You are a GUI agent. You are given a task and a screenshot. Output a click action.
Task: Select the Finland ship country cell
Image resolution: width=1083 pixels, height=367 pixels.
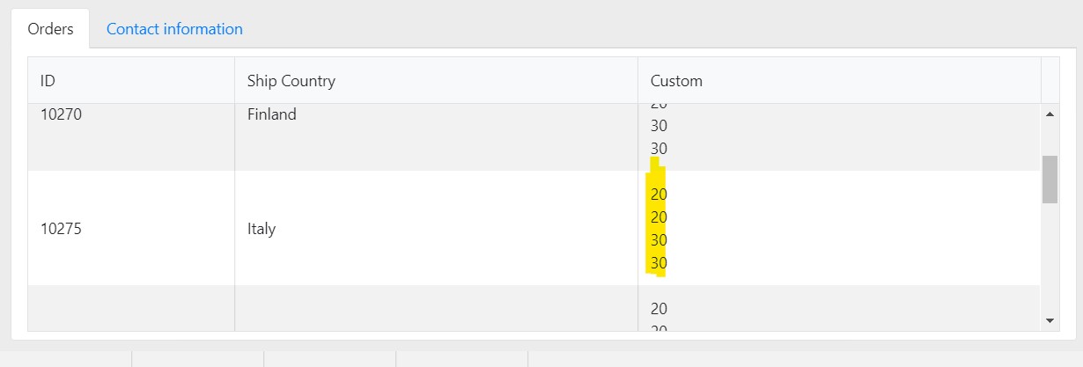point(272,114)
